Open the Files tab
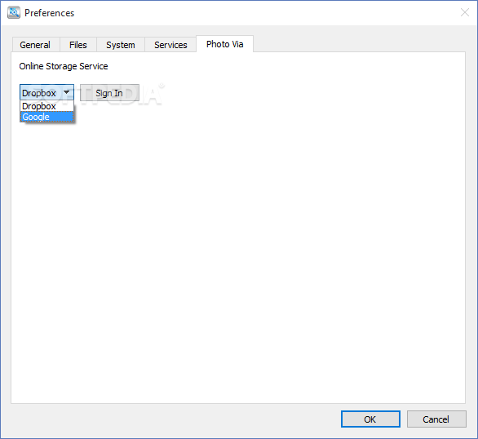The width and height of the screenshot is (478, 439). point(78,45)
